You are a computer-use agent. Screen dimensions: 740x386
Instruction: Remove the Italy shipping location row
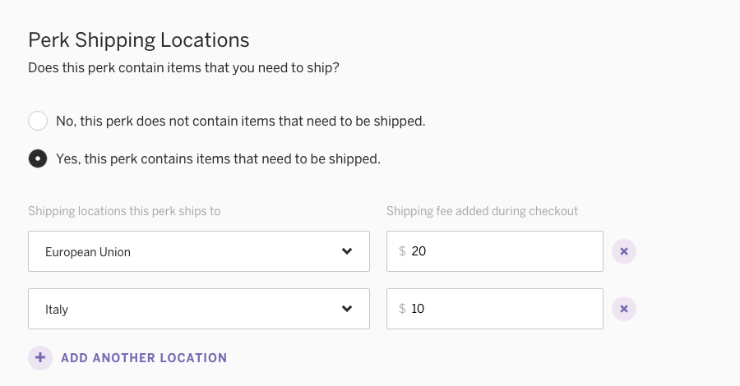click(624, 309)
